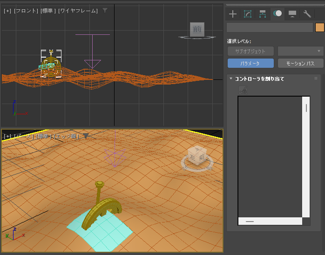
Task: Open the sub-object level dropdown
Action: (x=300, y=51)
